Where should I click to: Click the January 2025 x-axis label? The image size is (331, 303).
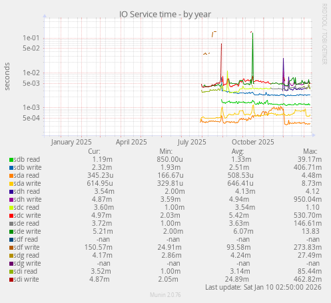point(71,142)
